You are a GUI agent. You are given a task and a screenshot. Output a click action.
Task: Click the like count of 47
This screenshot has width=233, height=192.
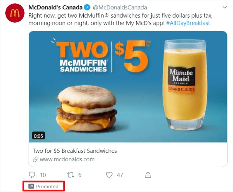[120, 175]
